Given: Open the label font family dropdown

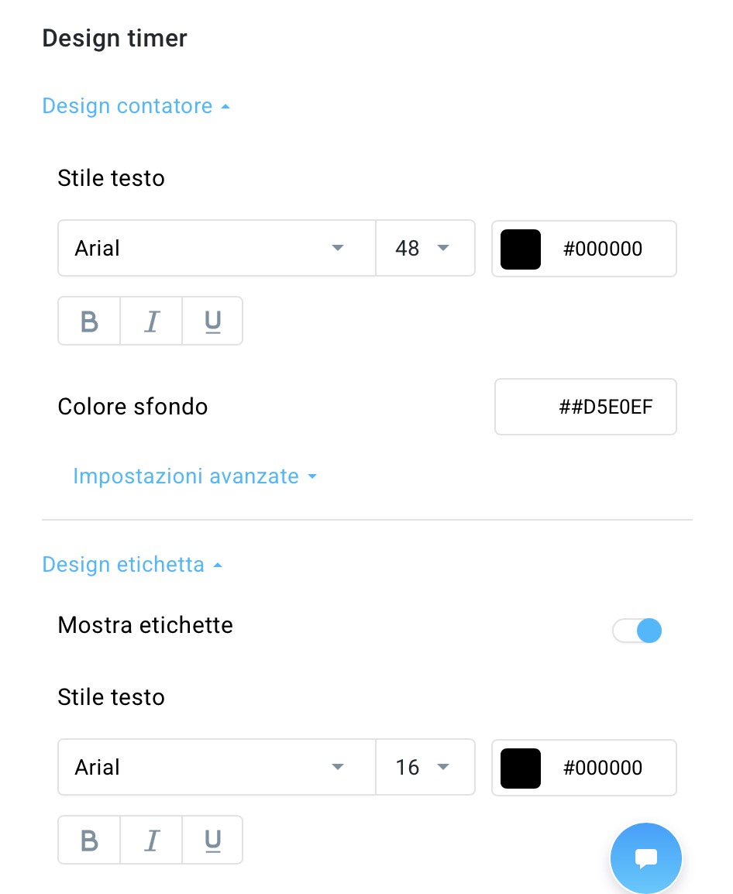Looking at the screenshot, I should click(215, 767).
